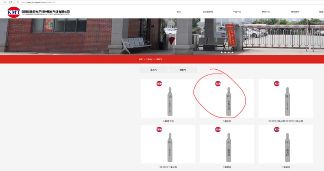Open the 首页 nav menu item
Screen dimensions: 324x171
pos(179,12)
